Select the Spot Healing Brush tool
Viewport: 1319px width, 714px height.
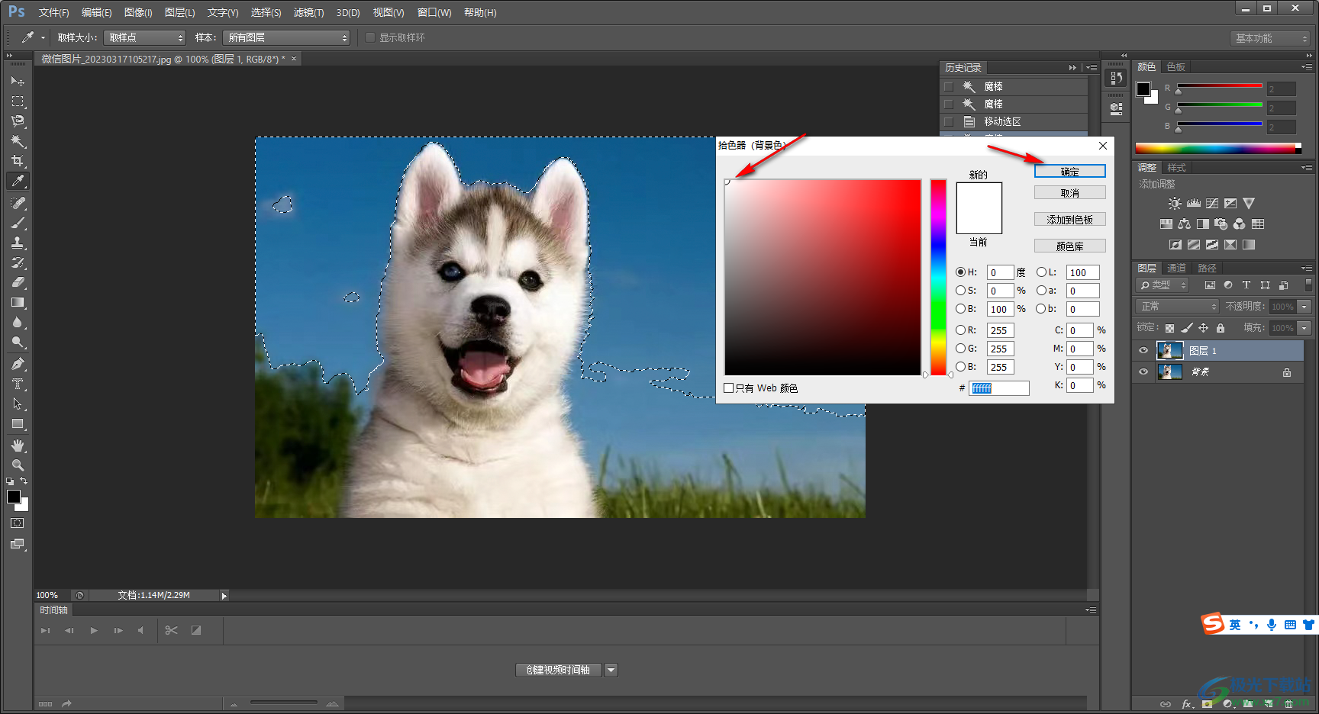point(18,203)
